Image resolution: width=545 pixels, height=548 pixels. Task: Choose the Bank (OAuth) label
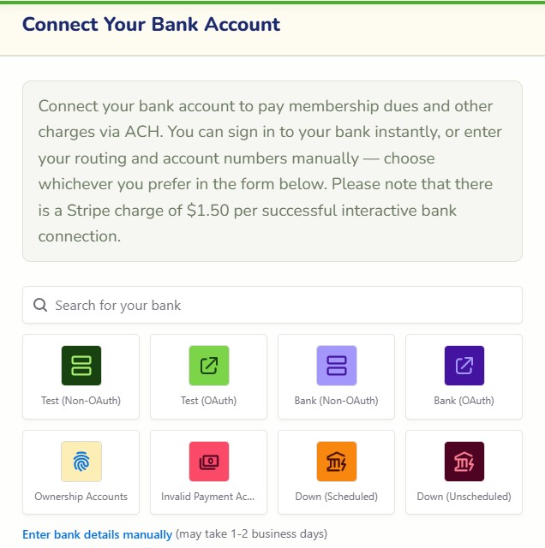point(464,401)
